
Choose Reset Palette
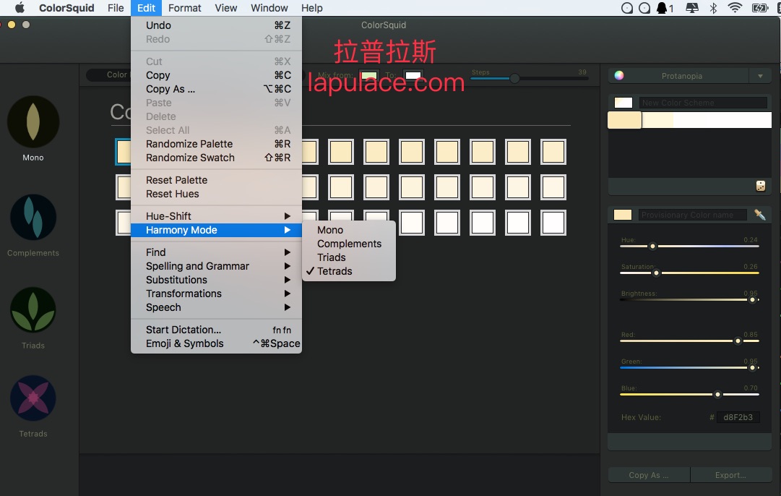coord(216,180)
